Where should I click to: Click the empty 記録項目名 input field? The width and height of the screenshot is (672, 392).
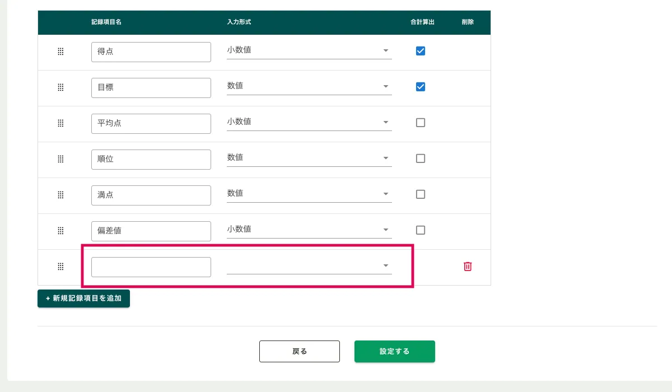click(151, 267)
